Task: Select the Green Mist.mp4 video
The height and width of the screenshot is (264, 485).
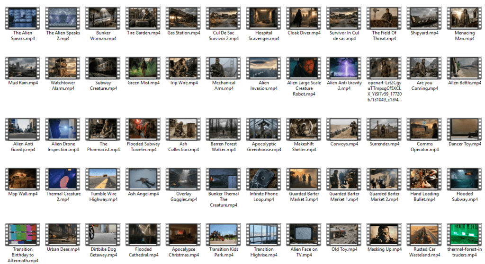Action: click(144, 68)
